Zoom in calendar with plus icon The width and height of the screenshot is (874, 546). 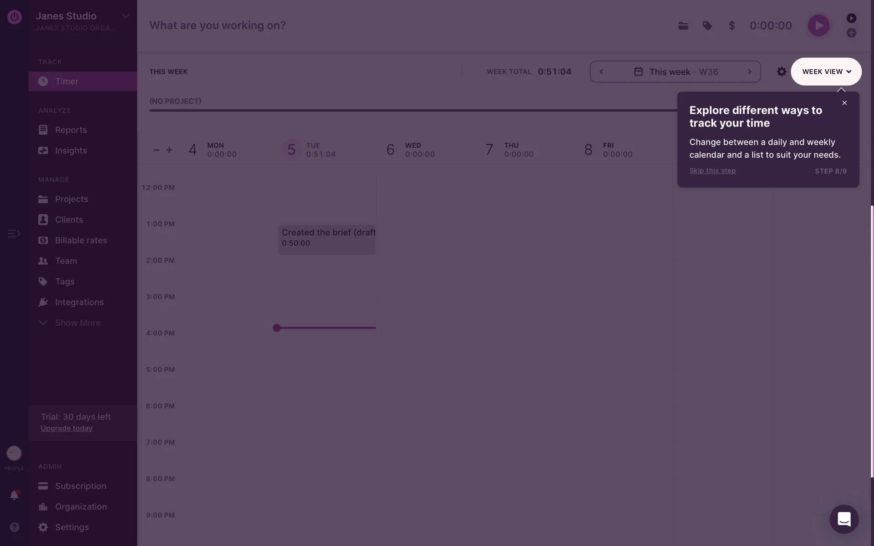click(169, 150)
